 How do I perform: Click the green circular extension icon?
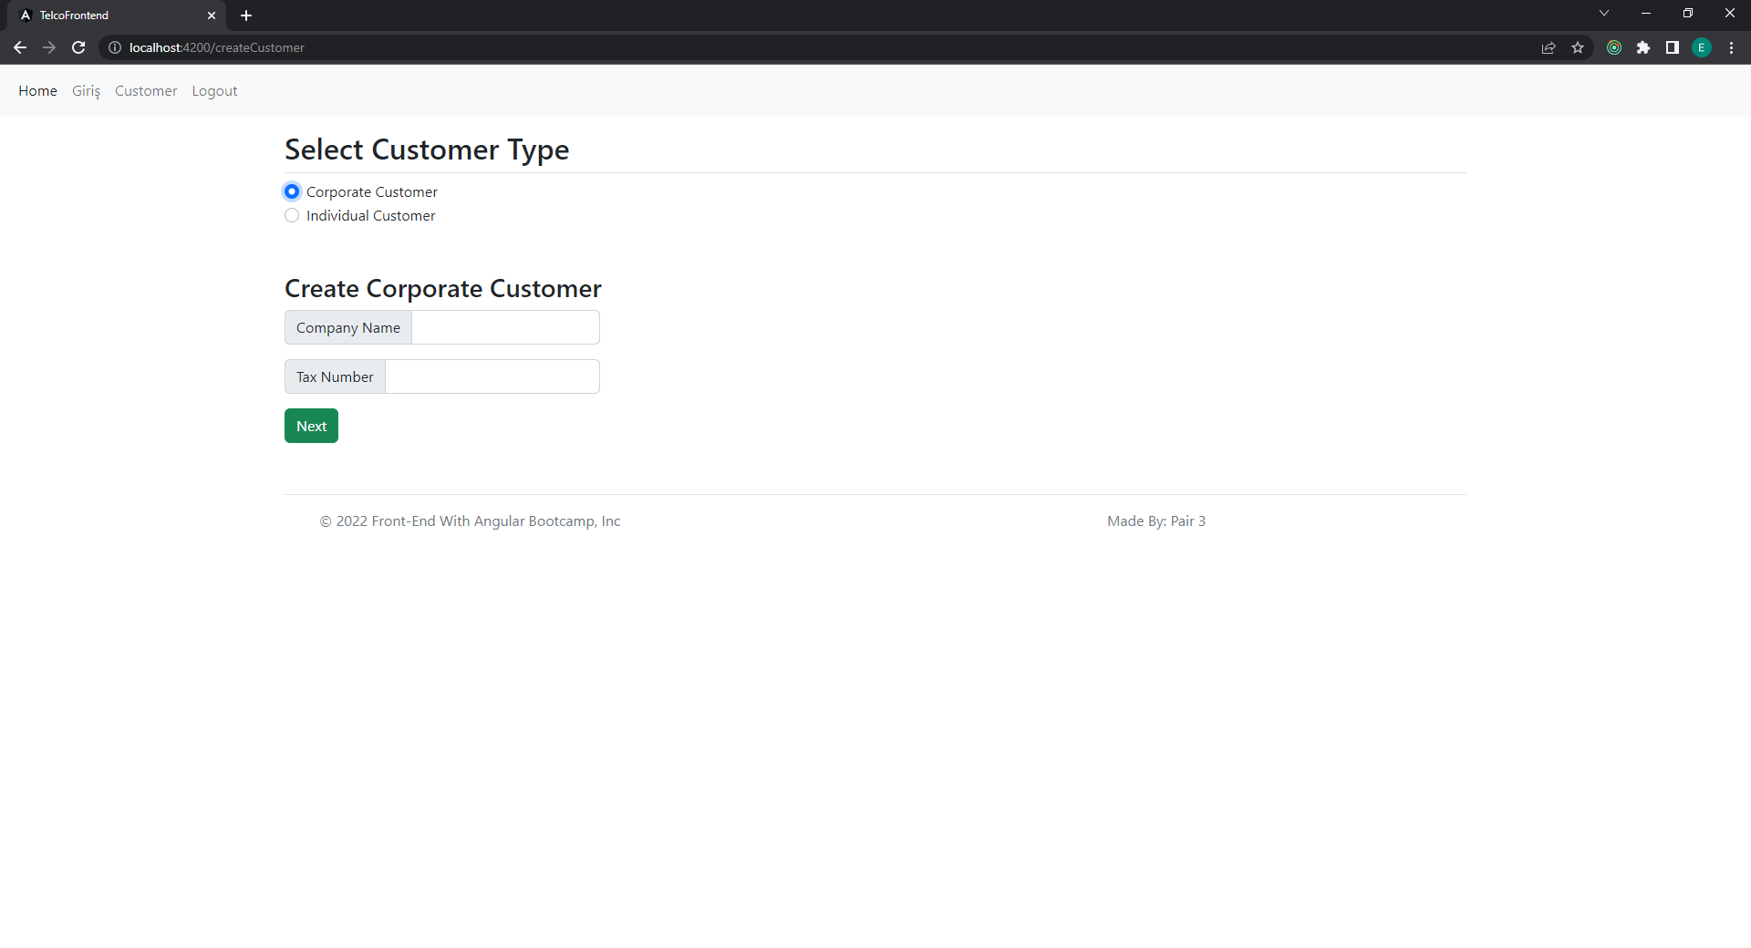tap(1614, 47)
